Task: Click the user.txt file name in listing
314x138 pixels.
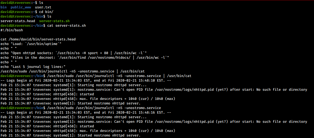Action: click(x=43, y=7)
